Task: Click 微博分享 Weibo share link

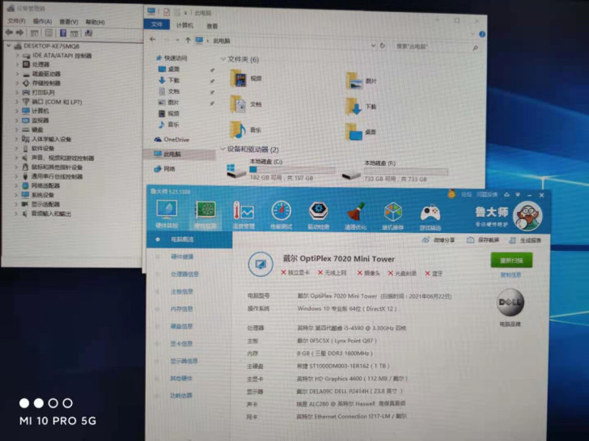Action: pos(439,240)
